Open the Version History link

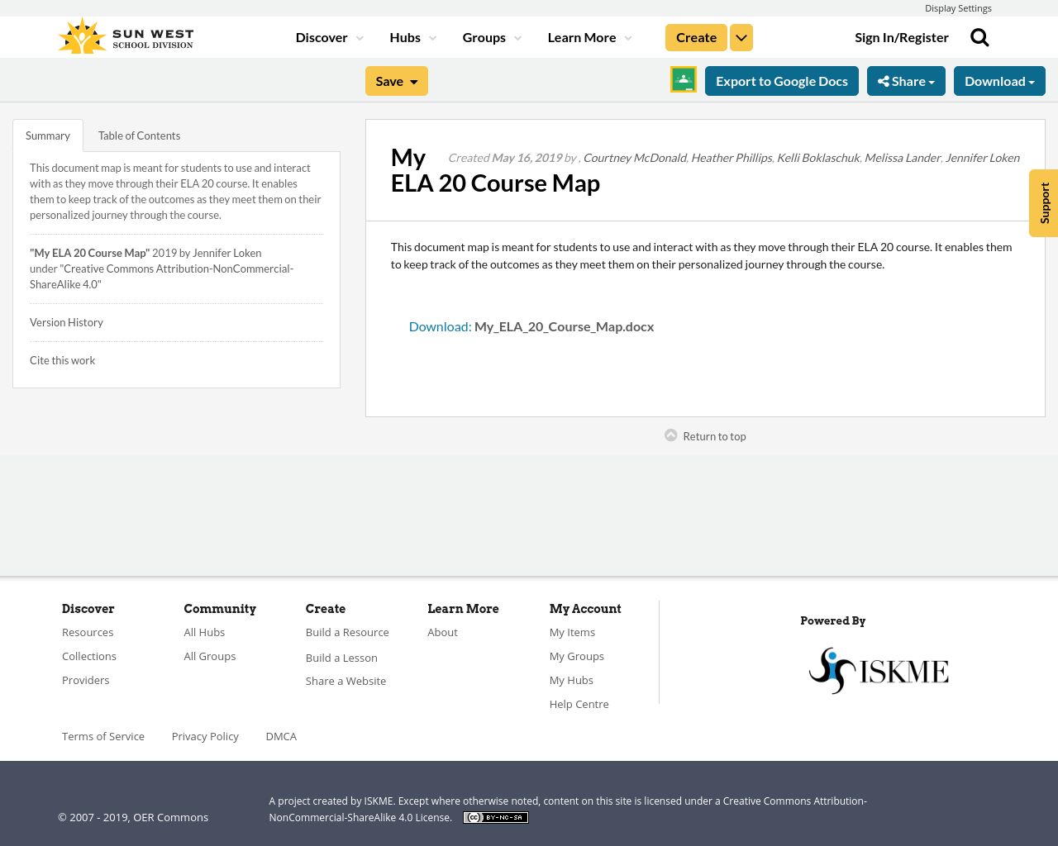[x=66, y=321]
